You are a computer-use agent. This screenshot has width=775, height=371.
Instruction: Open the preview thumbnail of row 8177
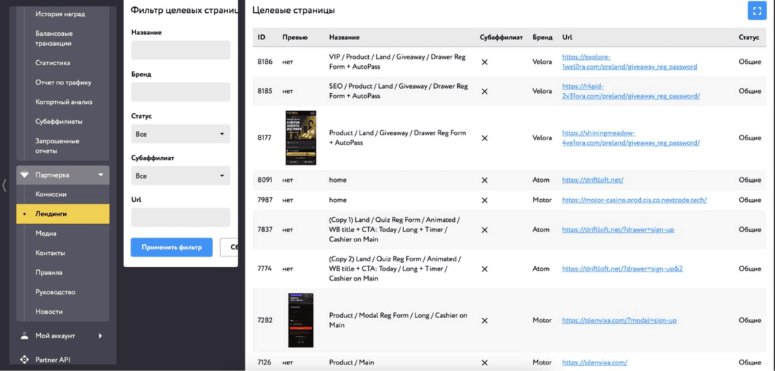coord(301,138)
